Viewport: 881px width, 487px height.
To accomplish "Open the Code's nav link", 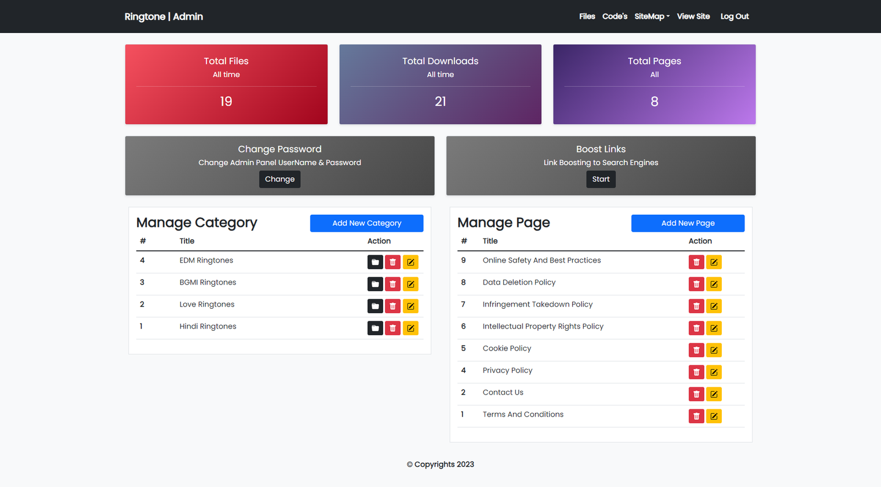I will point(614,17).
